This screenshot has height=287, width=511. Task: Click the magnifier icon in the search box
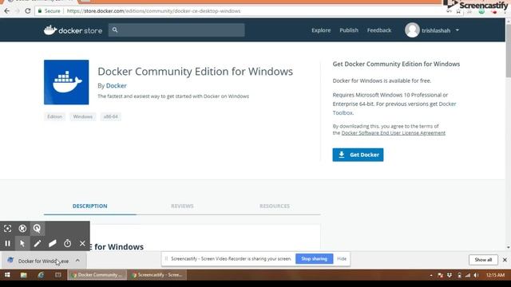[115, 30]
